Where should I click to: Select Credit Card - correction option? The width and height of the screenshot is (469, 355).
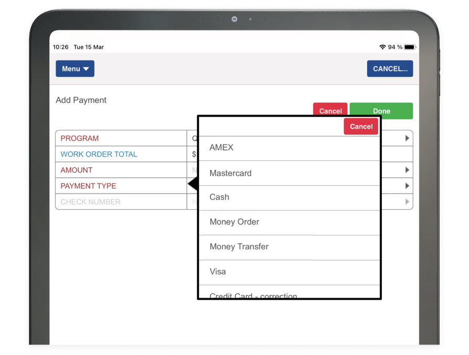pos(289,292)
